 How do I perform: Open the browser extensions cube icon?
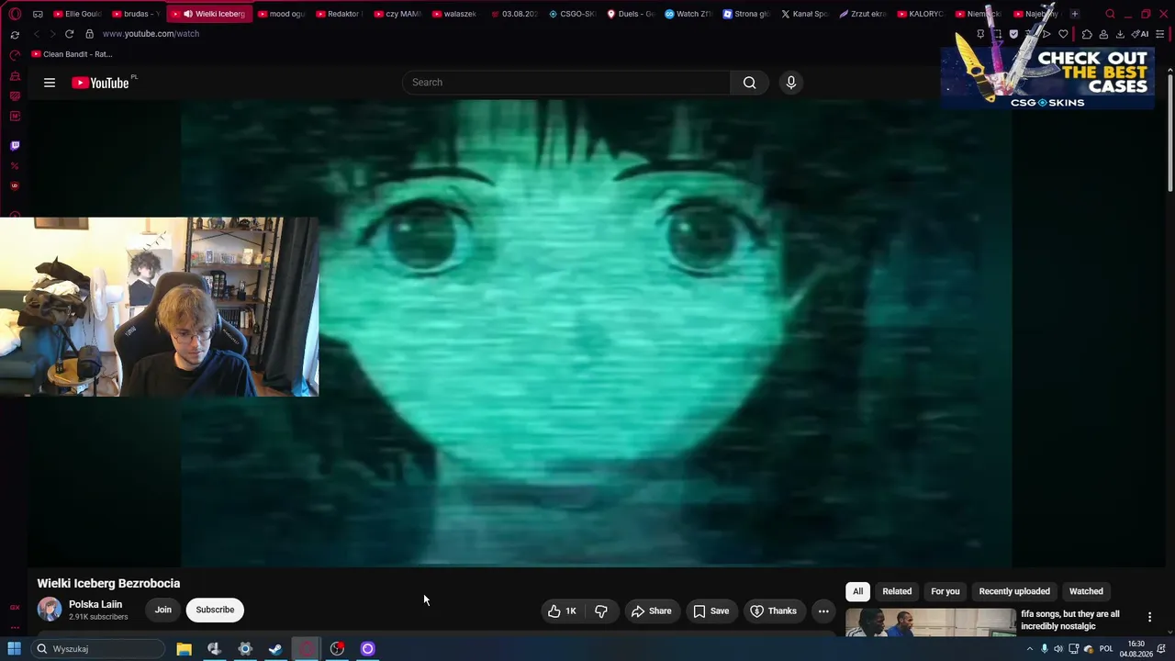click(1087, 34)
